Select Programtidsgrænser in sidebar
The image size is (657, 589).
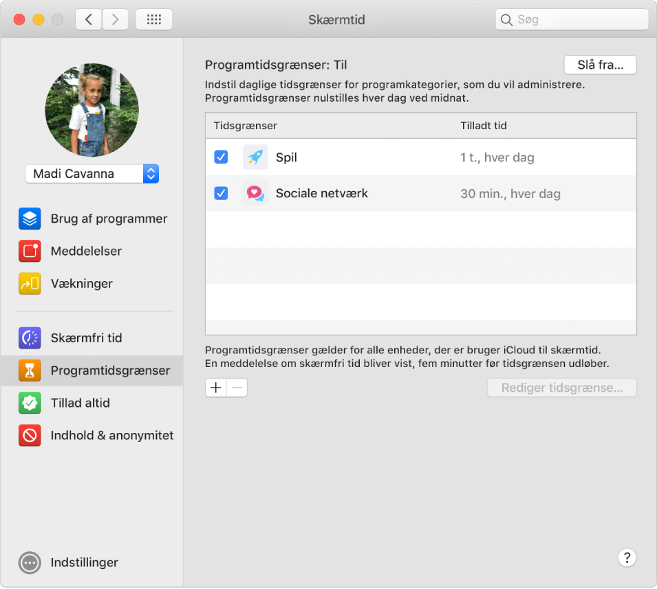coord(92,370)
